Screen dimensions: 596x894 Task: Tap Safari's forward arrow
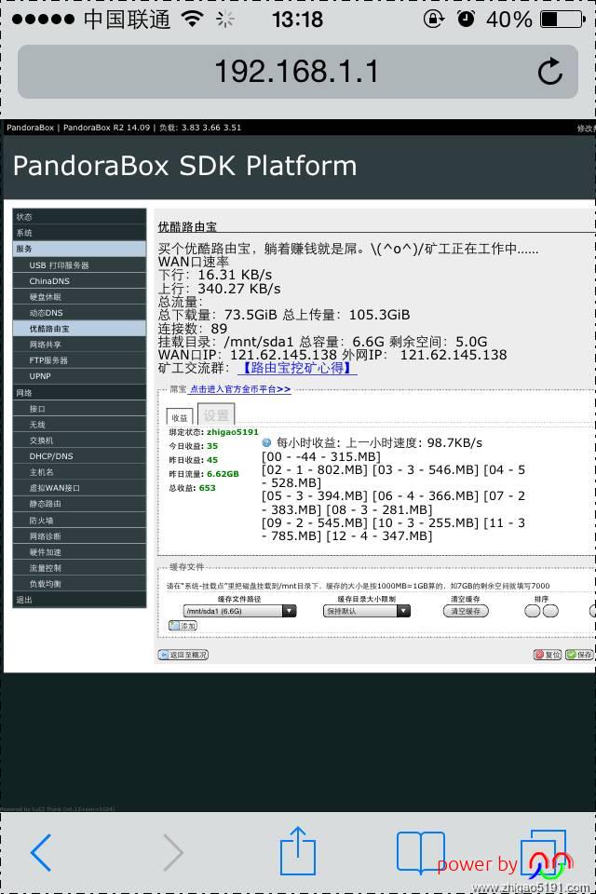pos(173,852)
